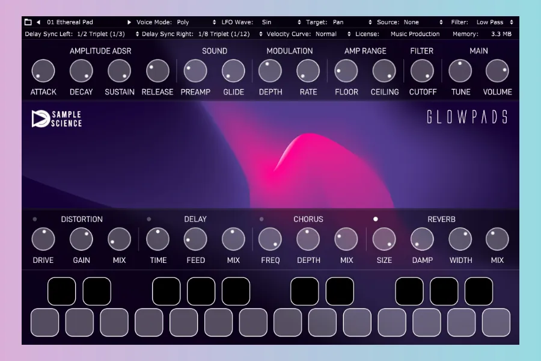
Task: Open the Voice Mode dropdown
Action: [x=176, y=22]
